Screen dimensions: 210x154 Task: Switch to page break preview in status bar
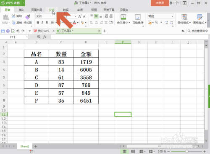click(x=133, y=151)
